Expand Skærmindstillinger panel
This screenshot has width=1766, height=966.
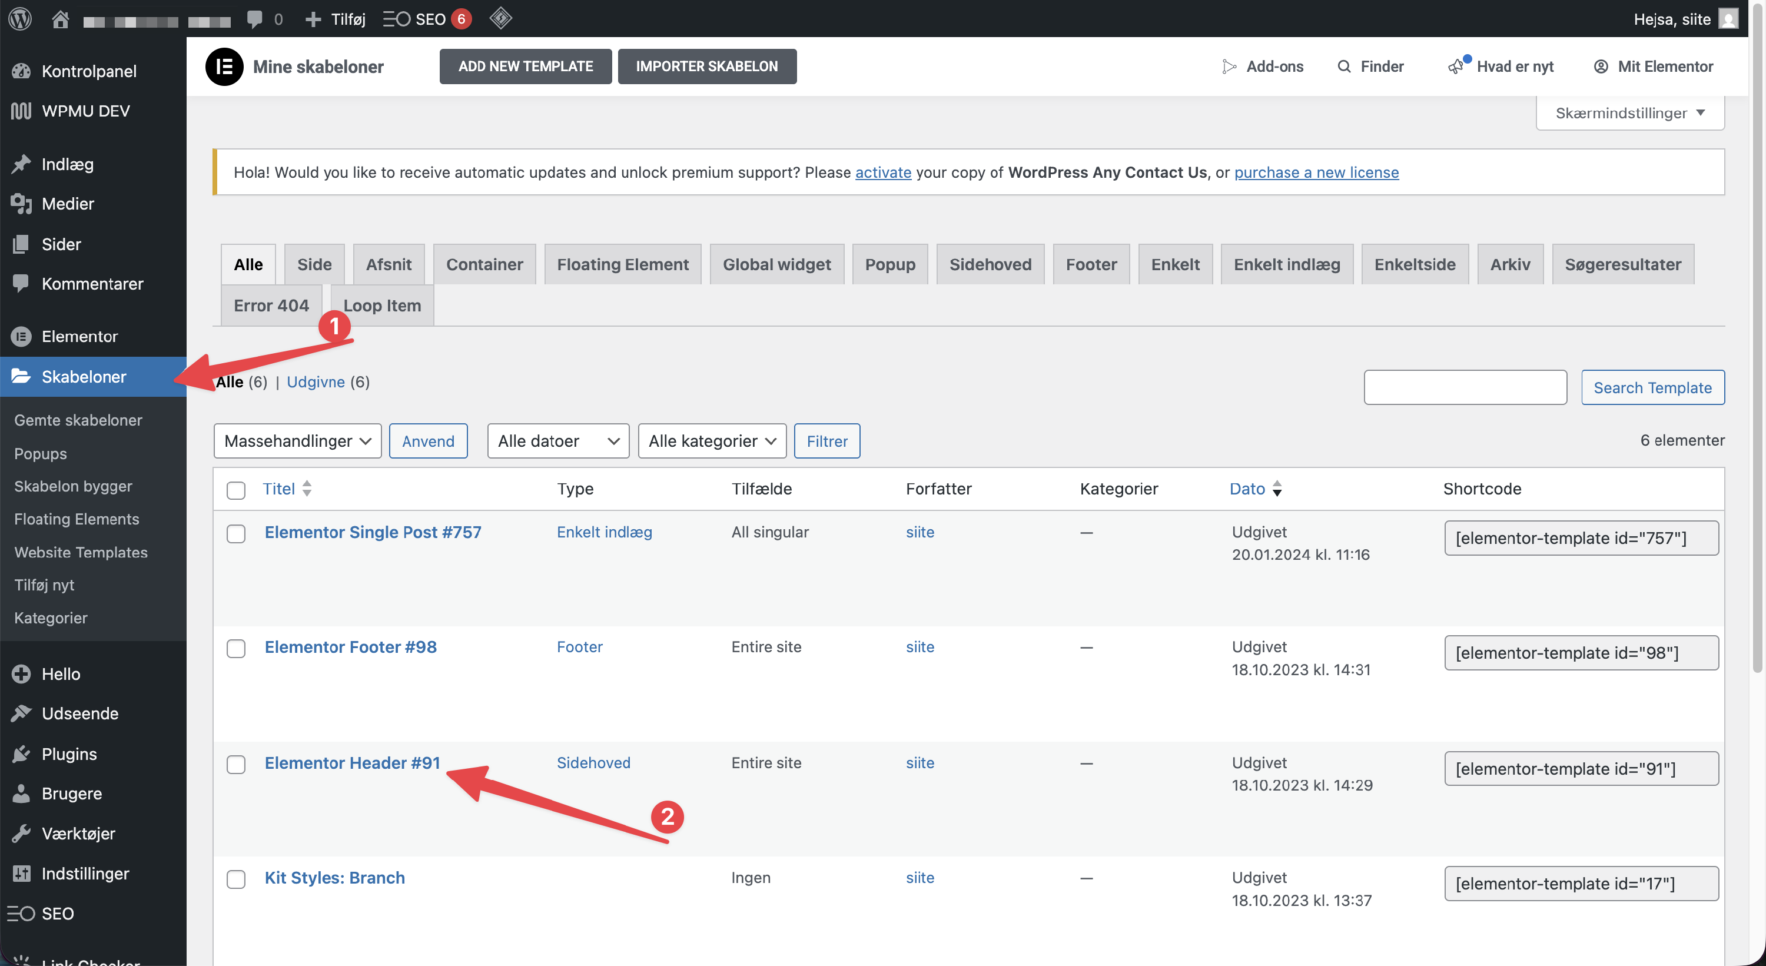pos(1629,113)
